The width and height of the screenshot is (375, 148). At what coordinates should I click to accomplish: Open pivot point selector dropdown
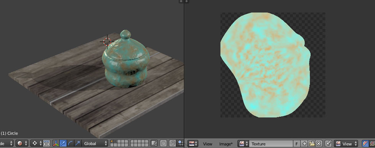click(37, 143)
